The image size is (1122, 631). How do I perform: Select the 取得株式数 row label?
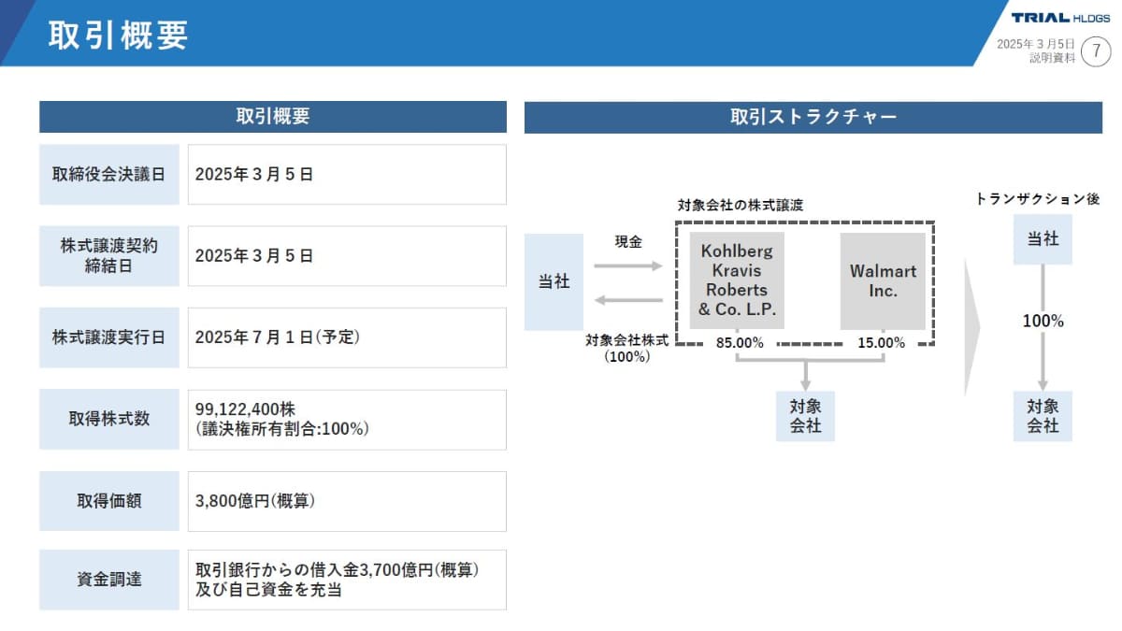pyautogui.click(x=109, y=419)
